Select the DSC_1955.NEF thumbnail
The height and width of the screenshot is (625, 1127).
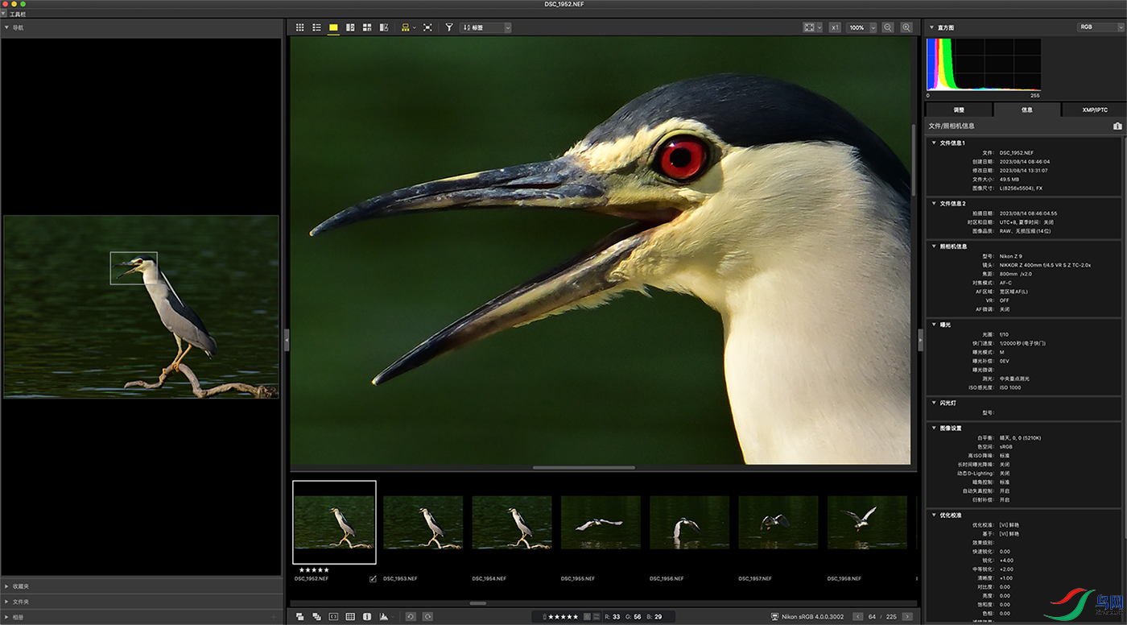[x=601, y=522]
